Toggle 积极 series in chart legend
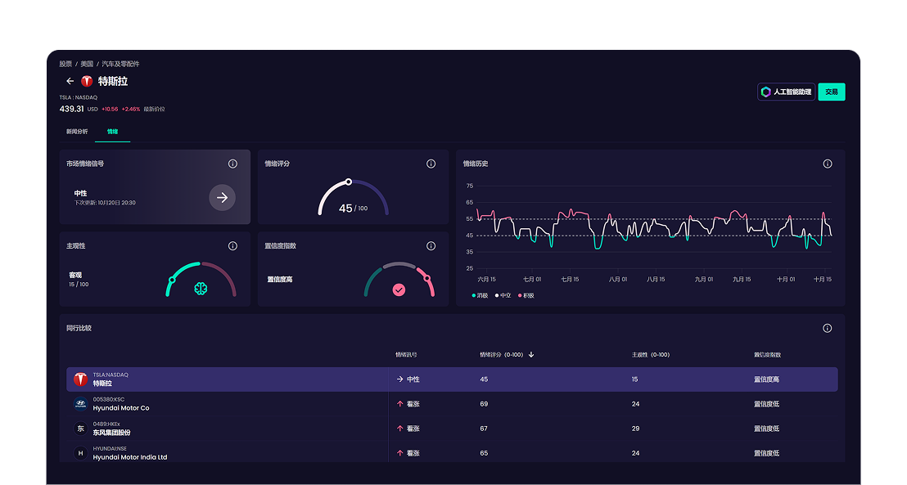Image resolution: width=907 pixels, height=485 pixels. point(526,295)
